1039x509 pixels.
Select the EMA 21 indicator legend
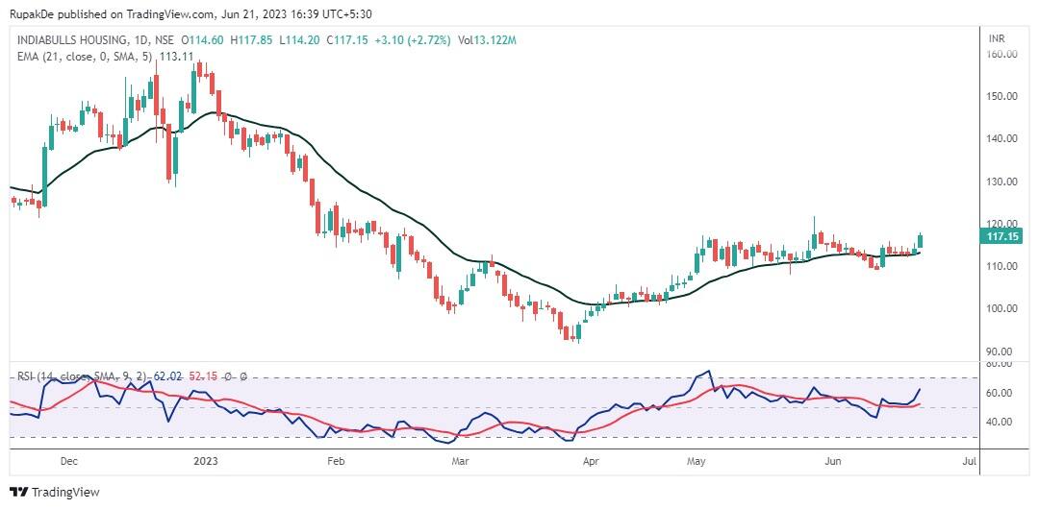pos(87,56)
